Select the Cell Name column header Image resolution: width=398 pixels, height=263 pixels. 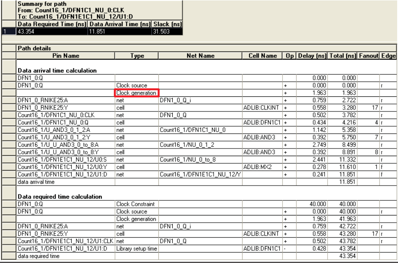[262, 56]
